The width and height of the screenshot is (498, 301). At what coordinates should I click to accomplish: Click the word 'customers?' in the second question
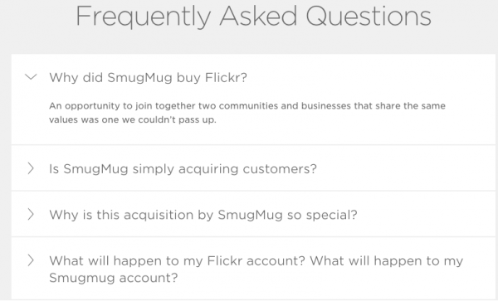280,169
